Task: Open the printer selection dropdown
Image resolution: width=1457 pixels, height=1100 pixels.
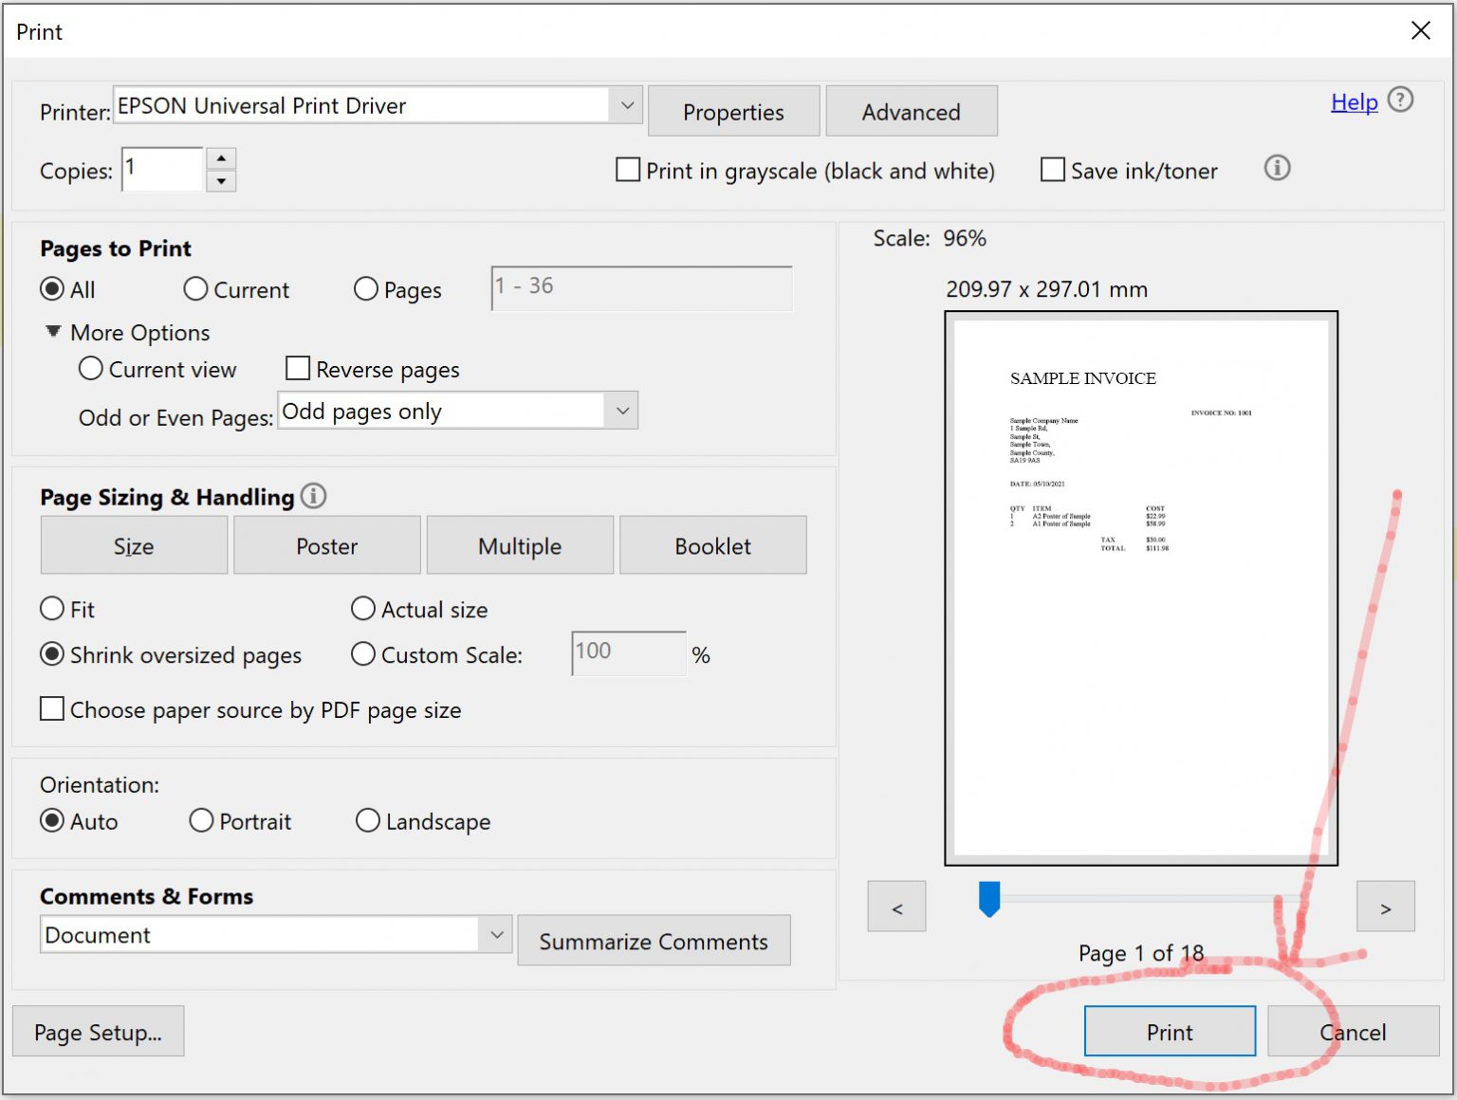Action: tap(625, 105)
